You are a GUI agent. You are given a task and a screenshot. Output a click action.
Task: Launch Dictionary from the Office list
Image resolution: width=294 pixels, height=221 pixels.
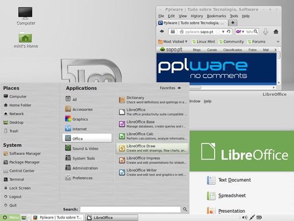coord(152,100)
